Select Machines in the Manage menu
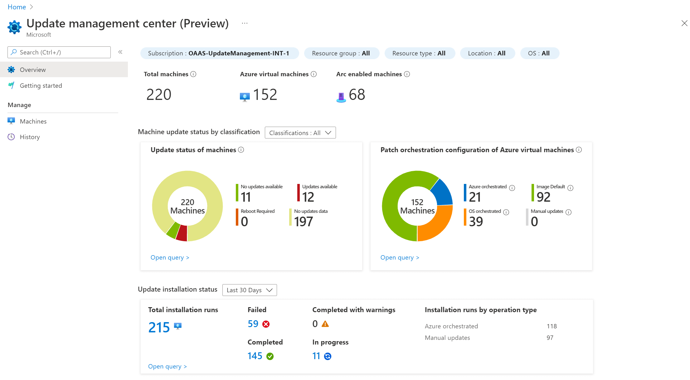This screenshot has height=380, width=690. pos(33,121)
